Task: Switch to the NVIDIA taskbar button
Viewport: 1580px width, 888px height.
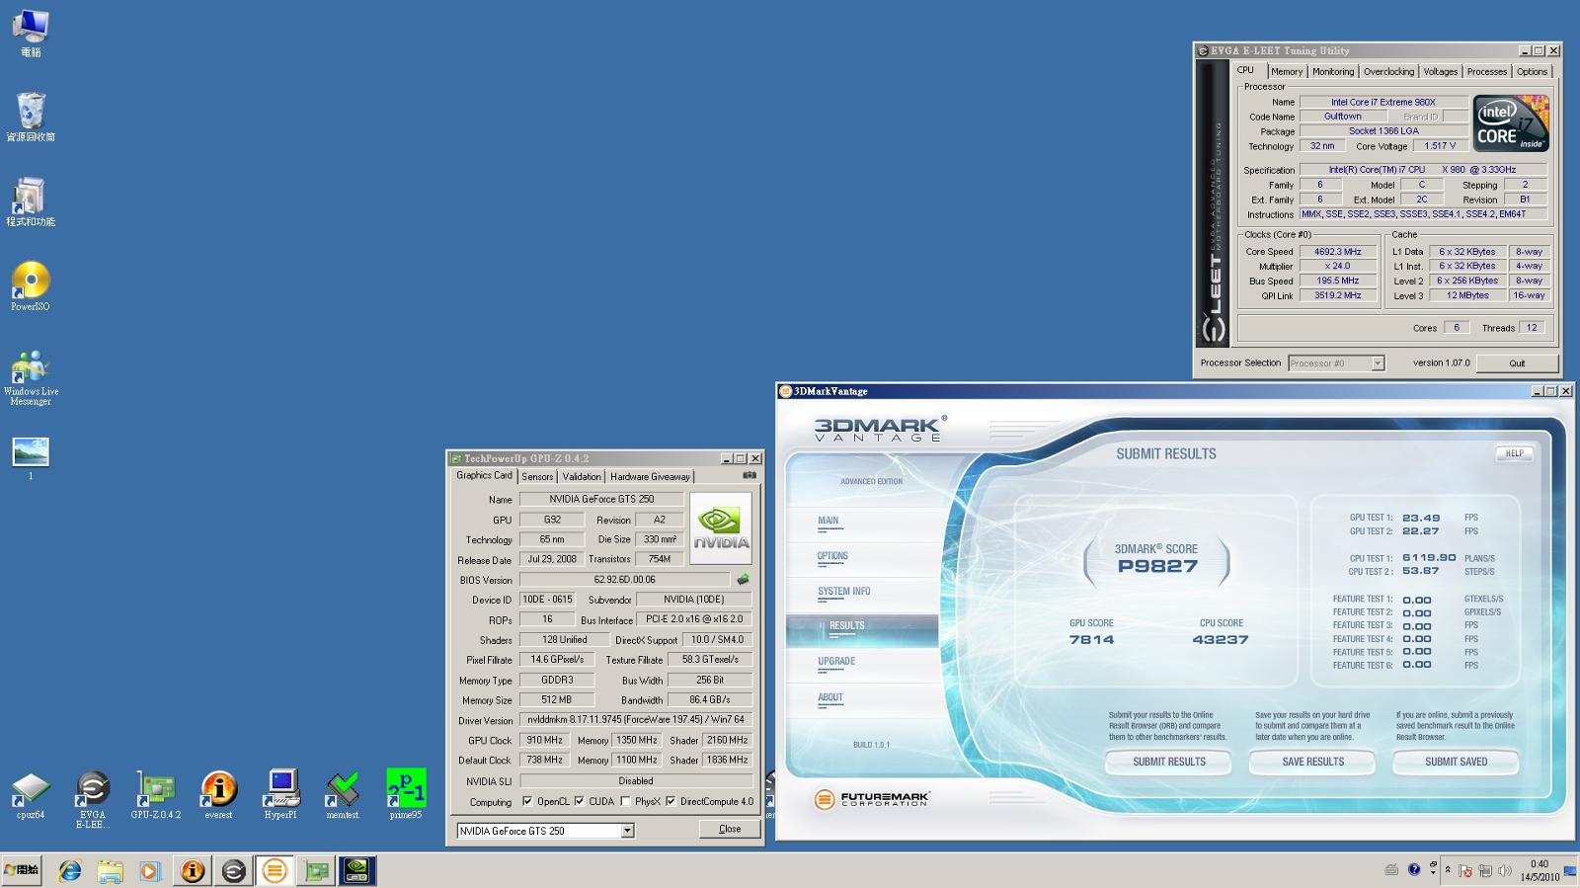Action: tap(356, 870)
